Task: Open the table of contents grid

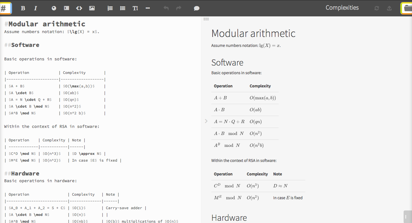Action: coord(206,19)
